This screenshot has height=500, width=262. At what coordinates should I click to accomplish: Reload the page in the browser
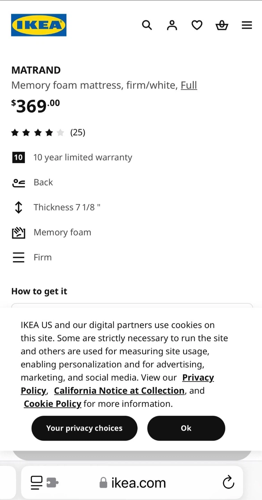[x=228, y=482]
